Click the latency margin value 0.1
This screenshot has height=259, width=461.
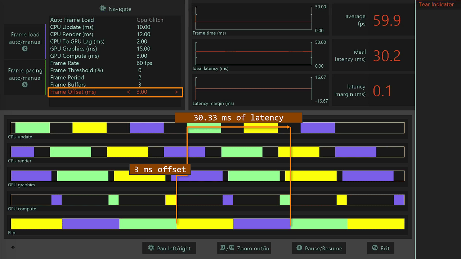382,91
